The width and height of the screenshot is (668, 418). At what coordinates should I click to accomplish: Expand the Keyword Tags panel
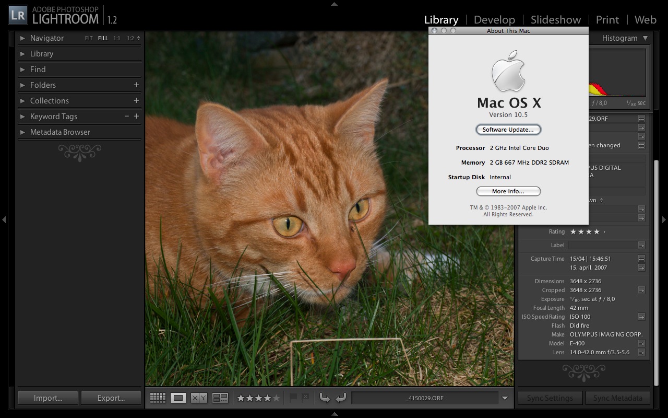22,117
